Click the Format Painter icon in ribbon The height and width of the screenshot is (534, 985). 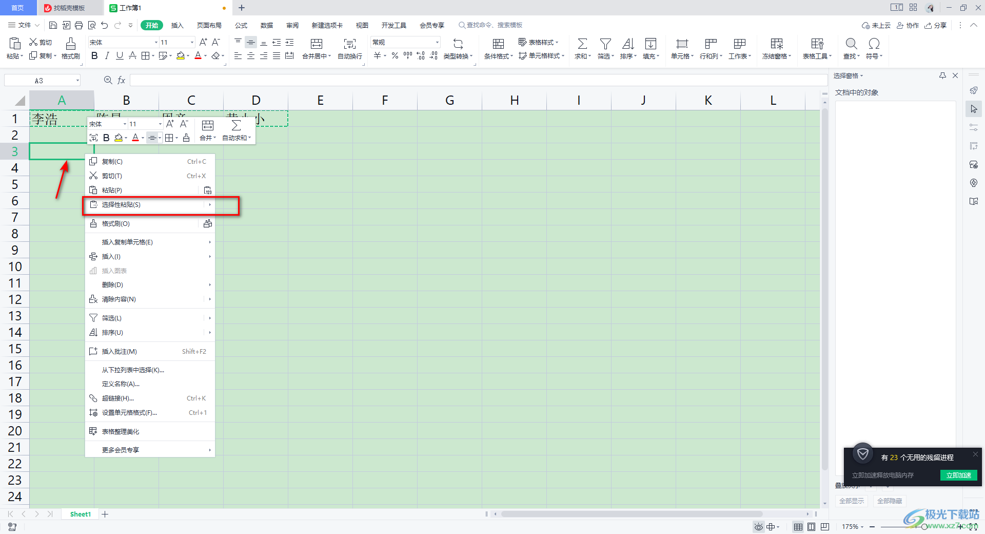coord(71,44)
